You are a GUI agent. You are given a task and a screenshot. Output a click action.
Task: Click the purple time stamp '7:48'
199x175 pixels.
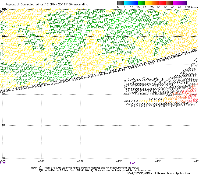pyautogui.click(x=132, y=163)
